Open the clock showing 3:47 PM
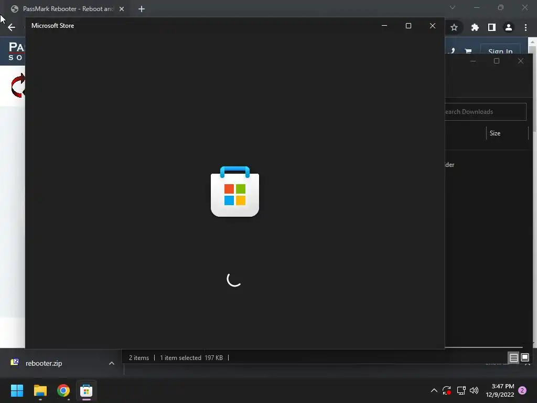This screenshot has height=403, width=537. 500,390
